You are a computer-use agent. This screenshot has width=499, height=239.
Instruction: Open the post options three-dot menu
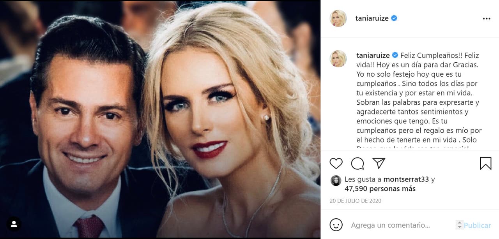(x=487, y=18)
